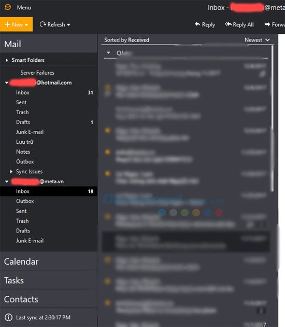Click the Refresh button
The height and width of the screenshot is (327, 285).
click(x=52, y=24)
